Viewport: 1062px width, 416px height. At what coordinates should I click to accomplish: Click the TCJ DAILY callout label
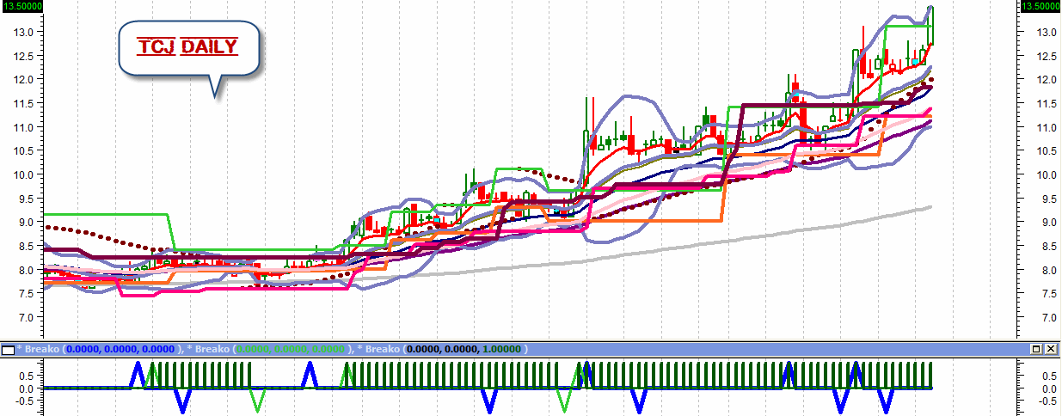188,47
